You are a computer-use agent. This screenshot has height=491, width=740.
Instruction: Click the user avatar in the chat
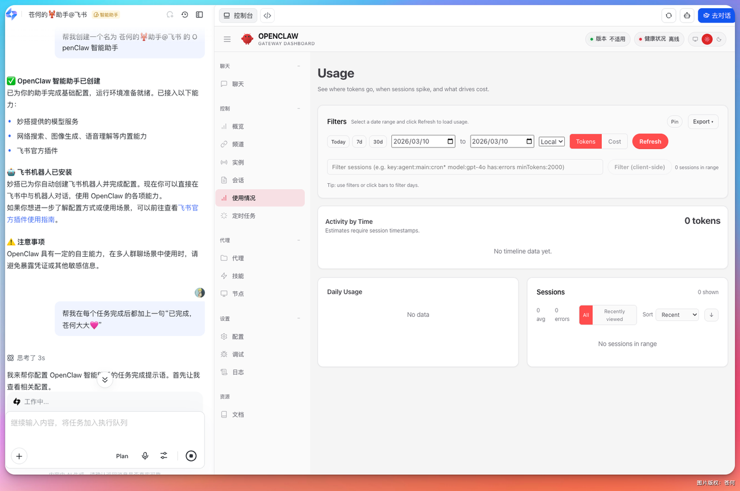[x=199, y=293]
